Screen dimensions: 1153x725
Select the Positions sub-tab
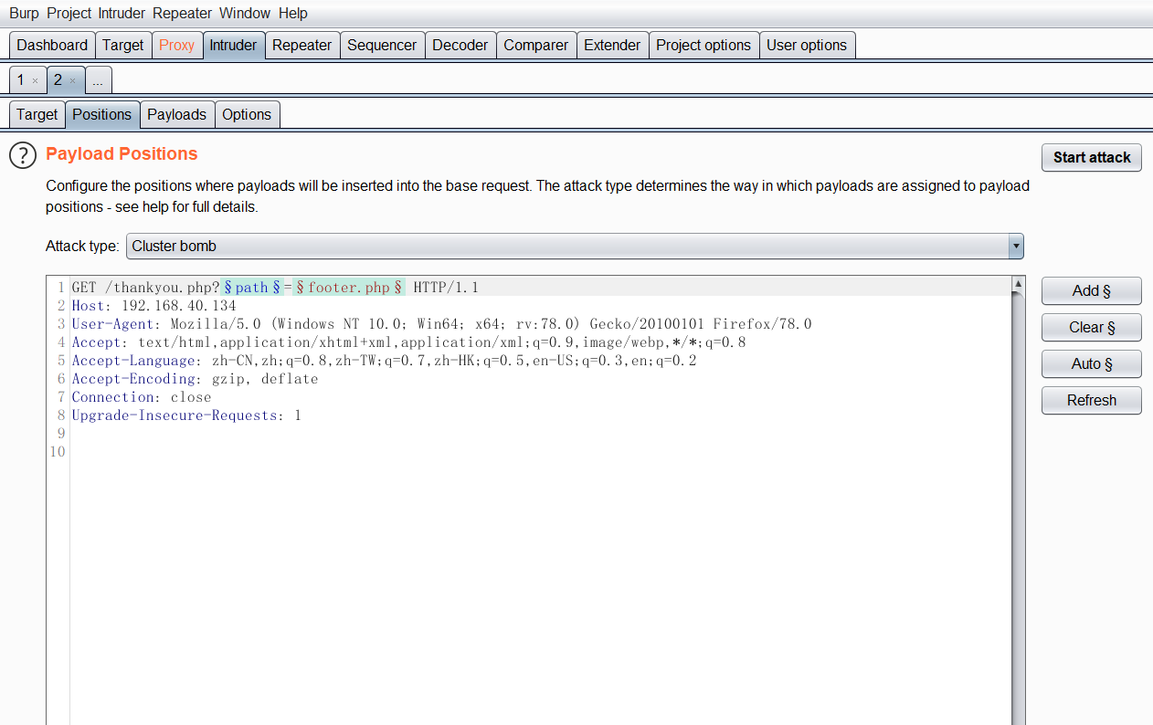101,114
